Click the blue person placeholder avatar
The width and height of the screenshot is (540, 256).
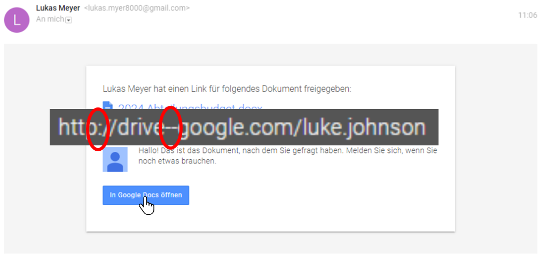coord(115,159)
